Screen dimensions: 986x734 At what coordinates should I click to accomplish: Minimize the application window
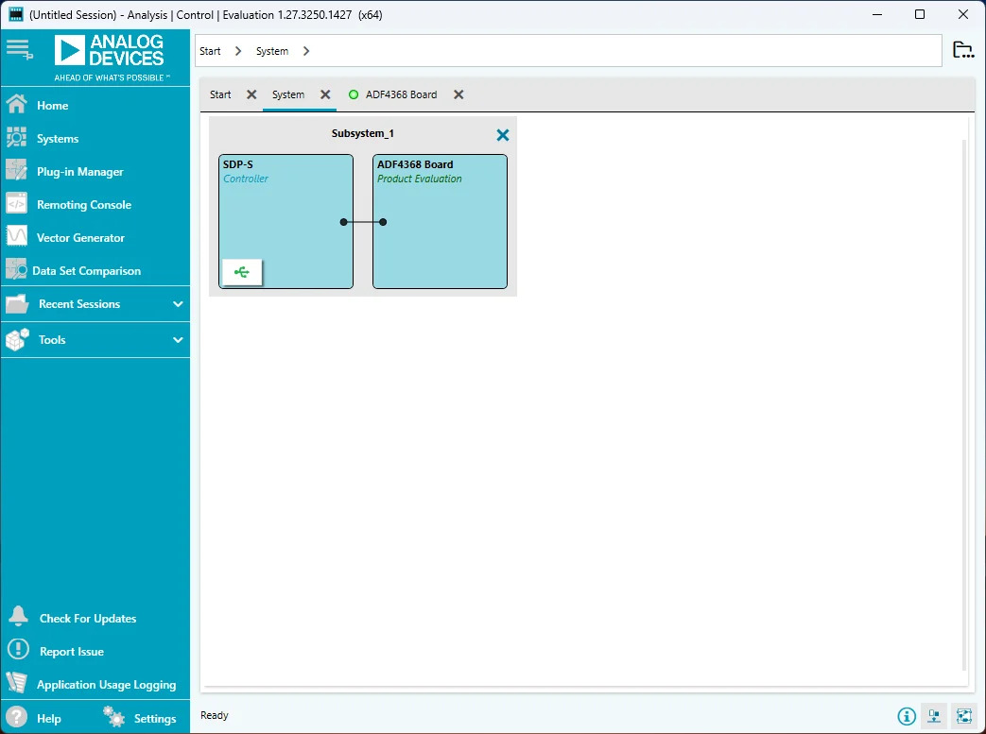point(877,14)
